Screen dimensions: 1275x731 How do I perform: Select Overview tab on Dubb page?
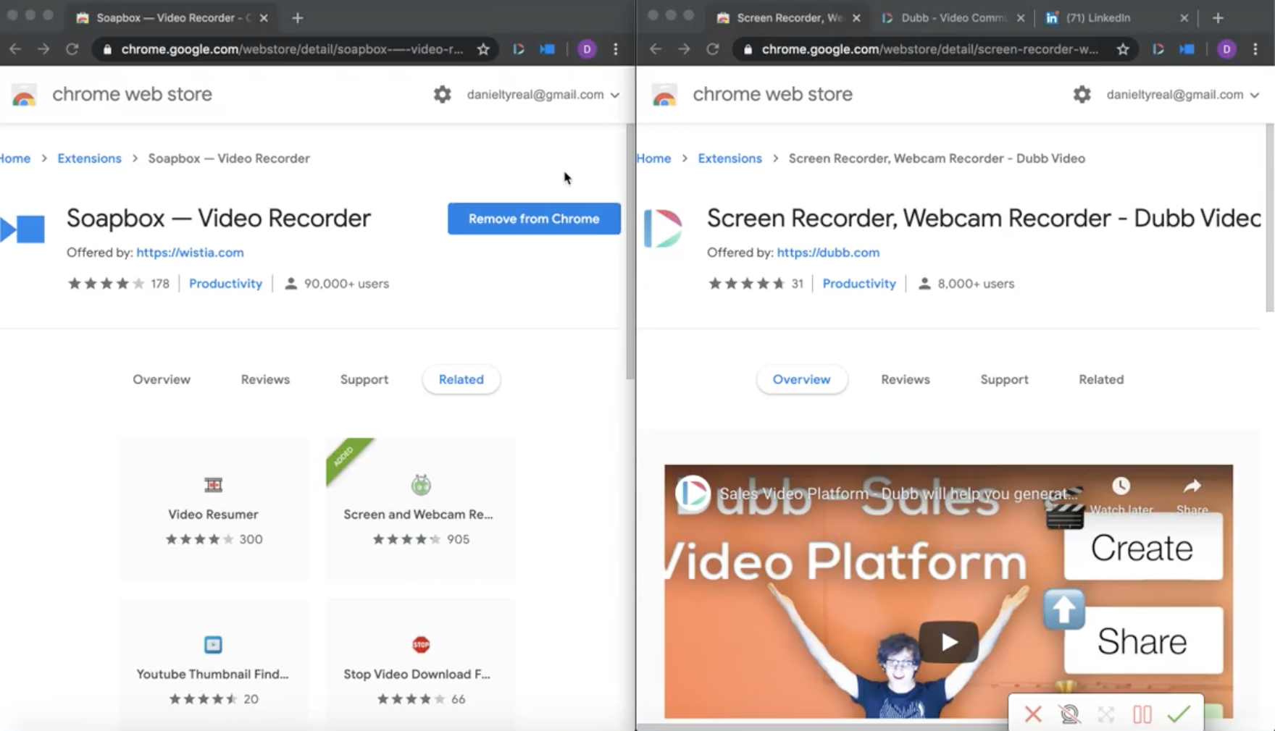pos(801,379)
